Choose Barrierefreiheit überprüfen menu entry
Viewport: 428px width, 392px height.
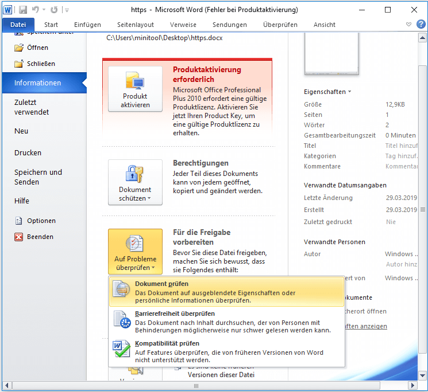coord(226,322)
